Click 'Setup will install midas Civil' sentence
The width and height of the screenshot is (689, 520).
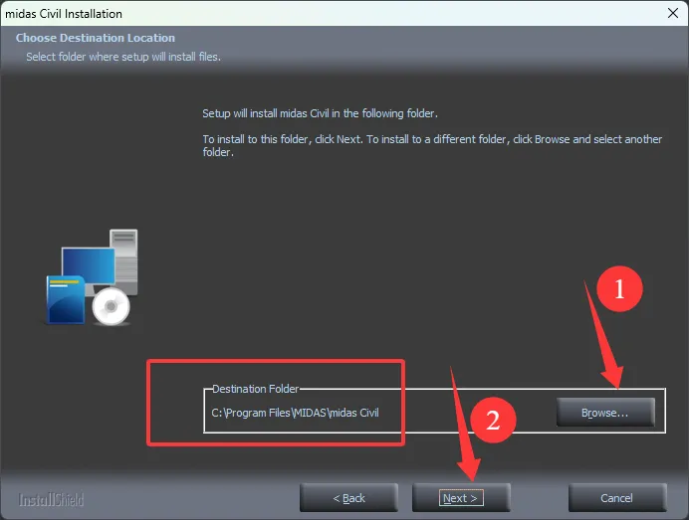point(320,113)
